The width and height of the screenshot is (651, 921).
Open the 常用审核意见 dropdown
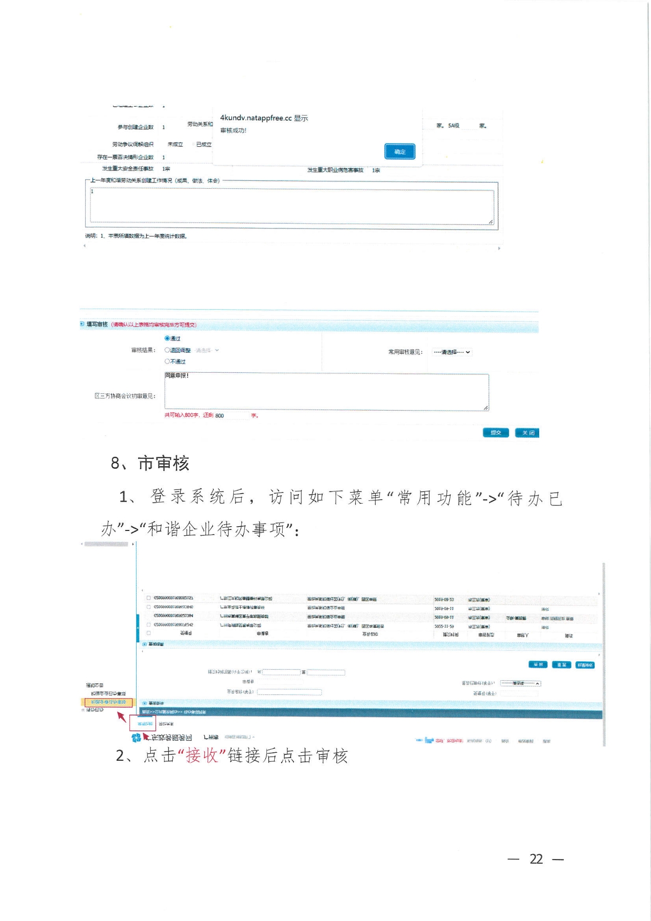tap(452, 352)
